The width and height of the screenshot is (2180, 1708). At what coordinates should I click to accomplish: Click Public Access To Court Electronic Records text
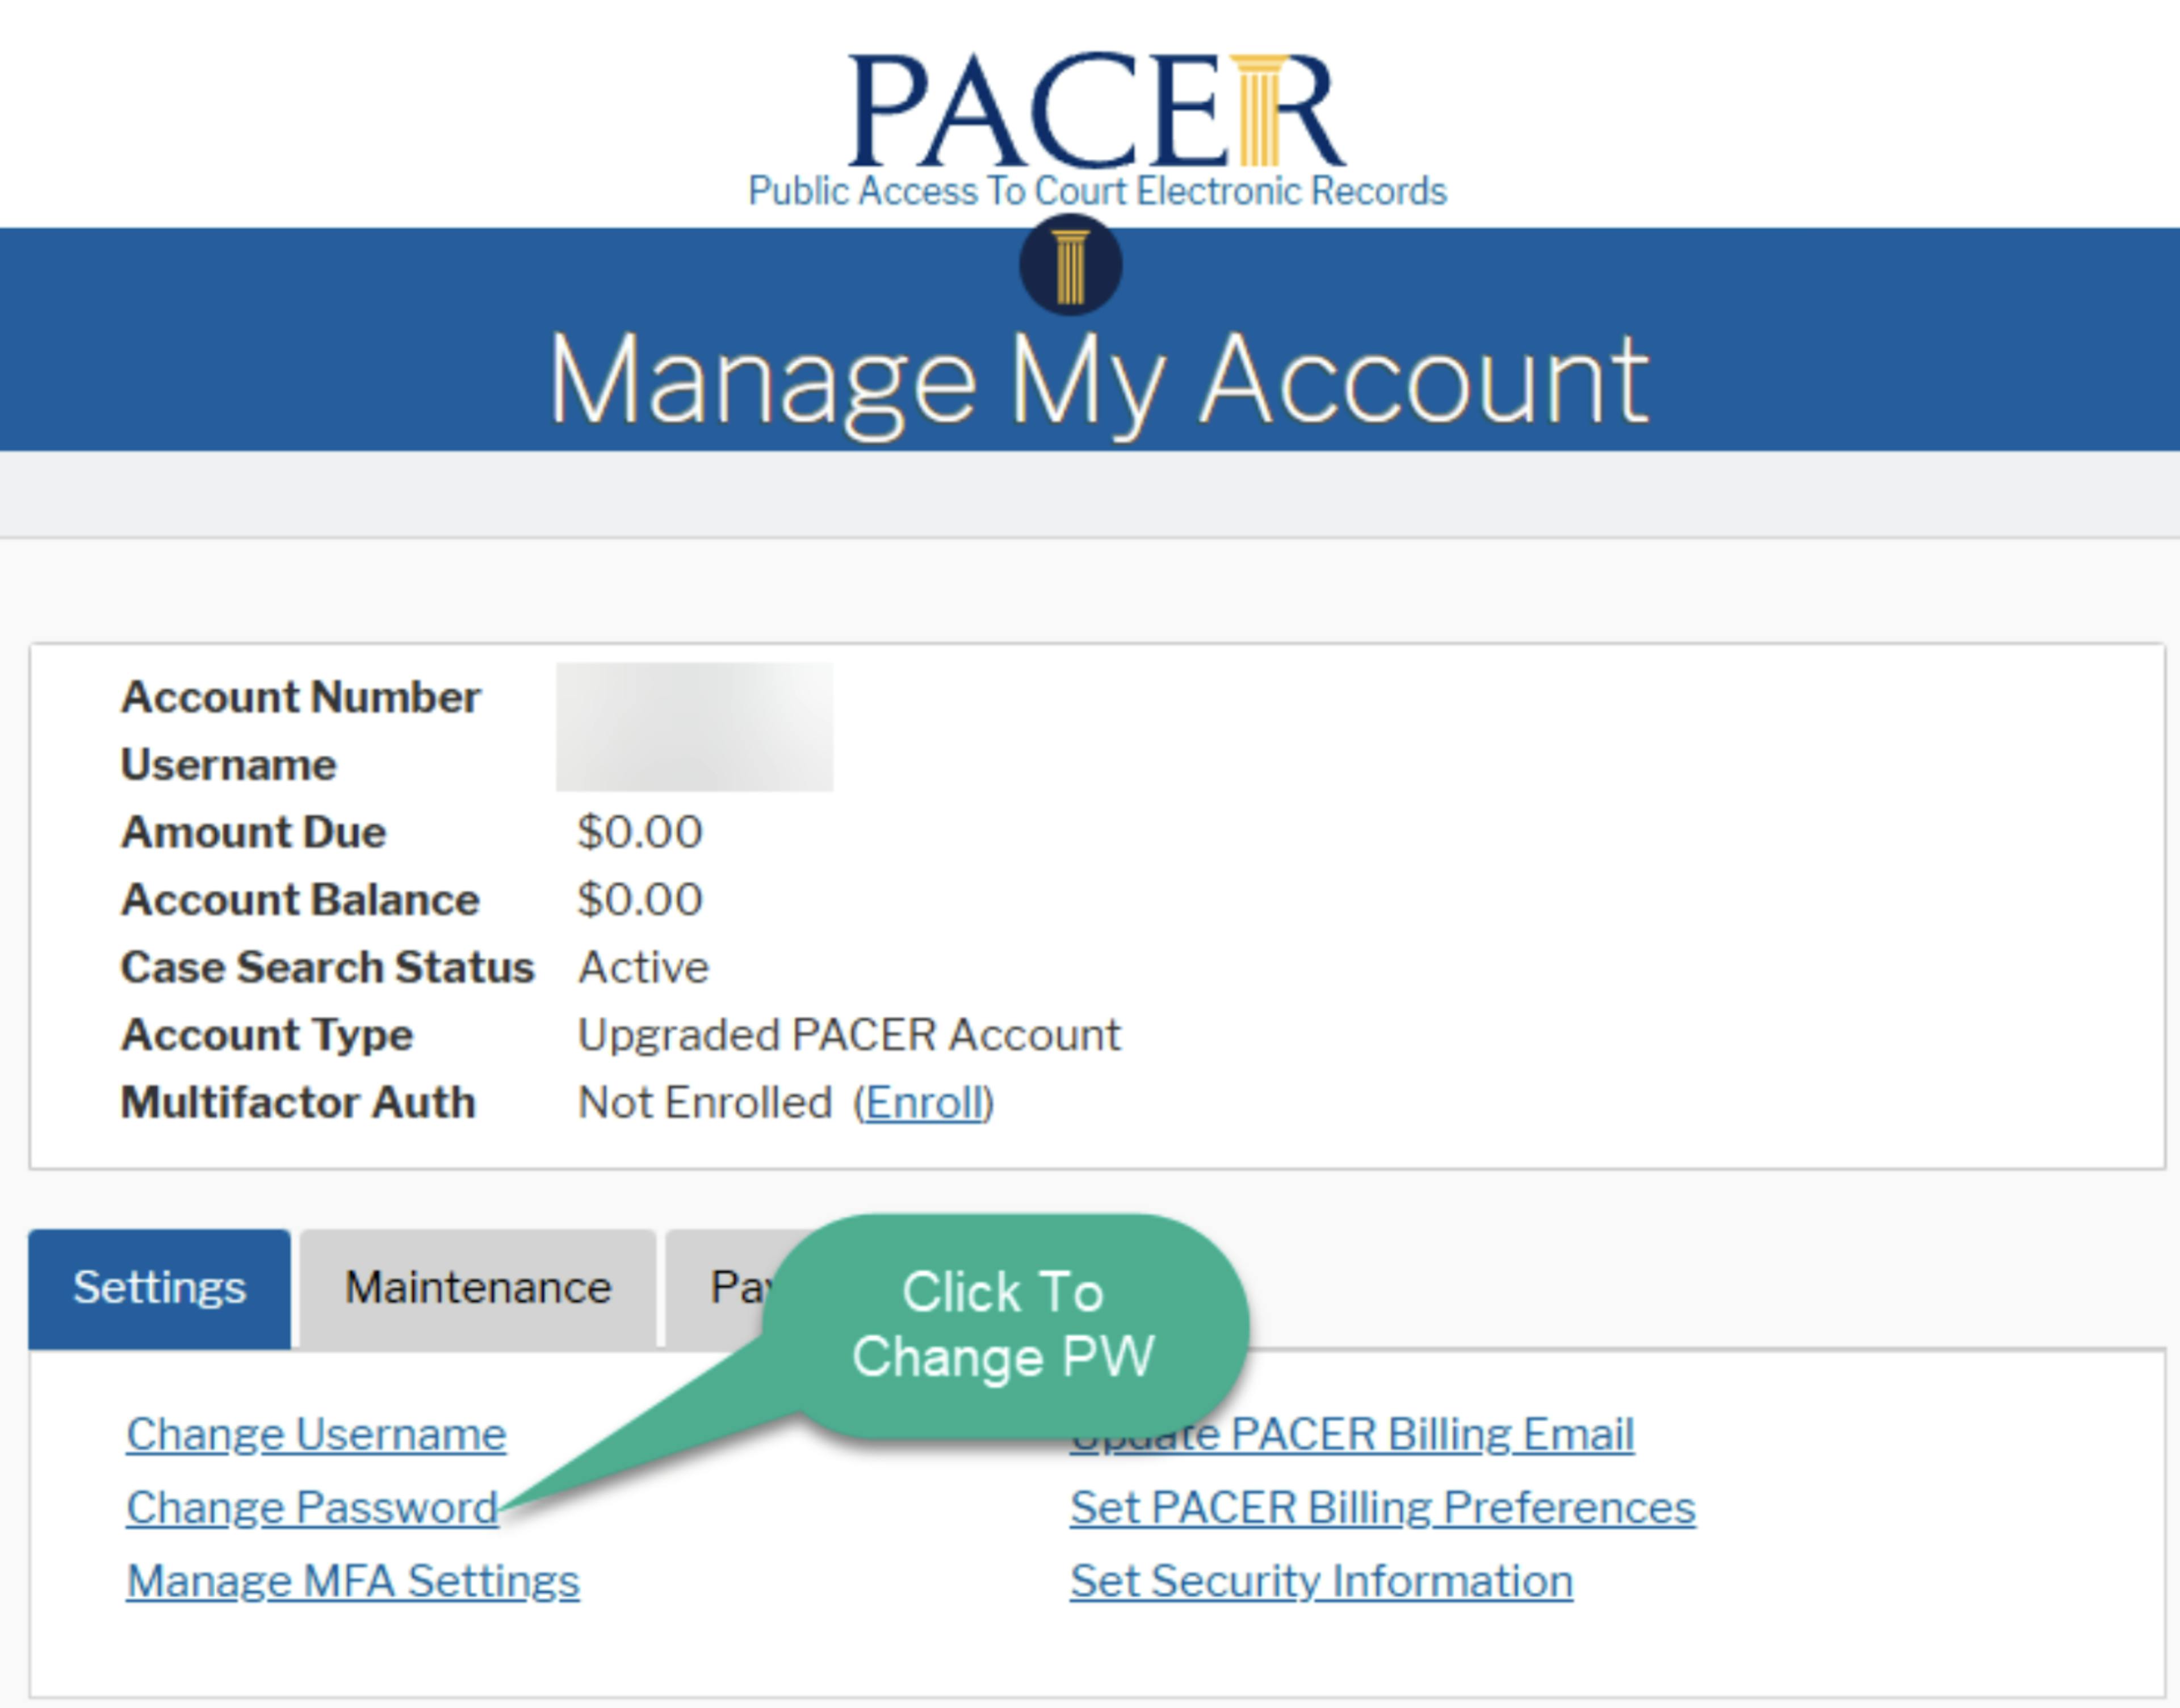coord(1097,190)
